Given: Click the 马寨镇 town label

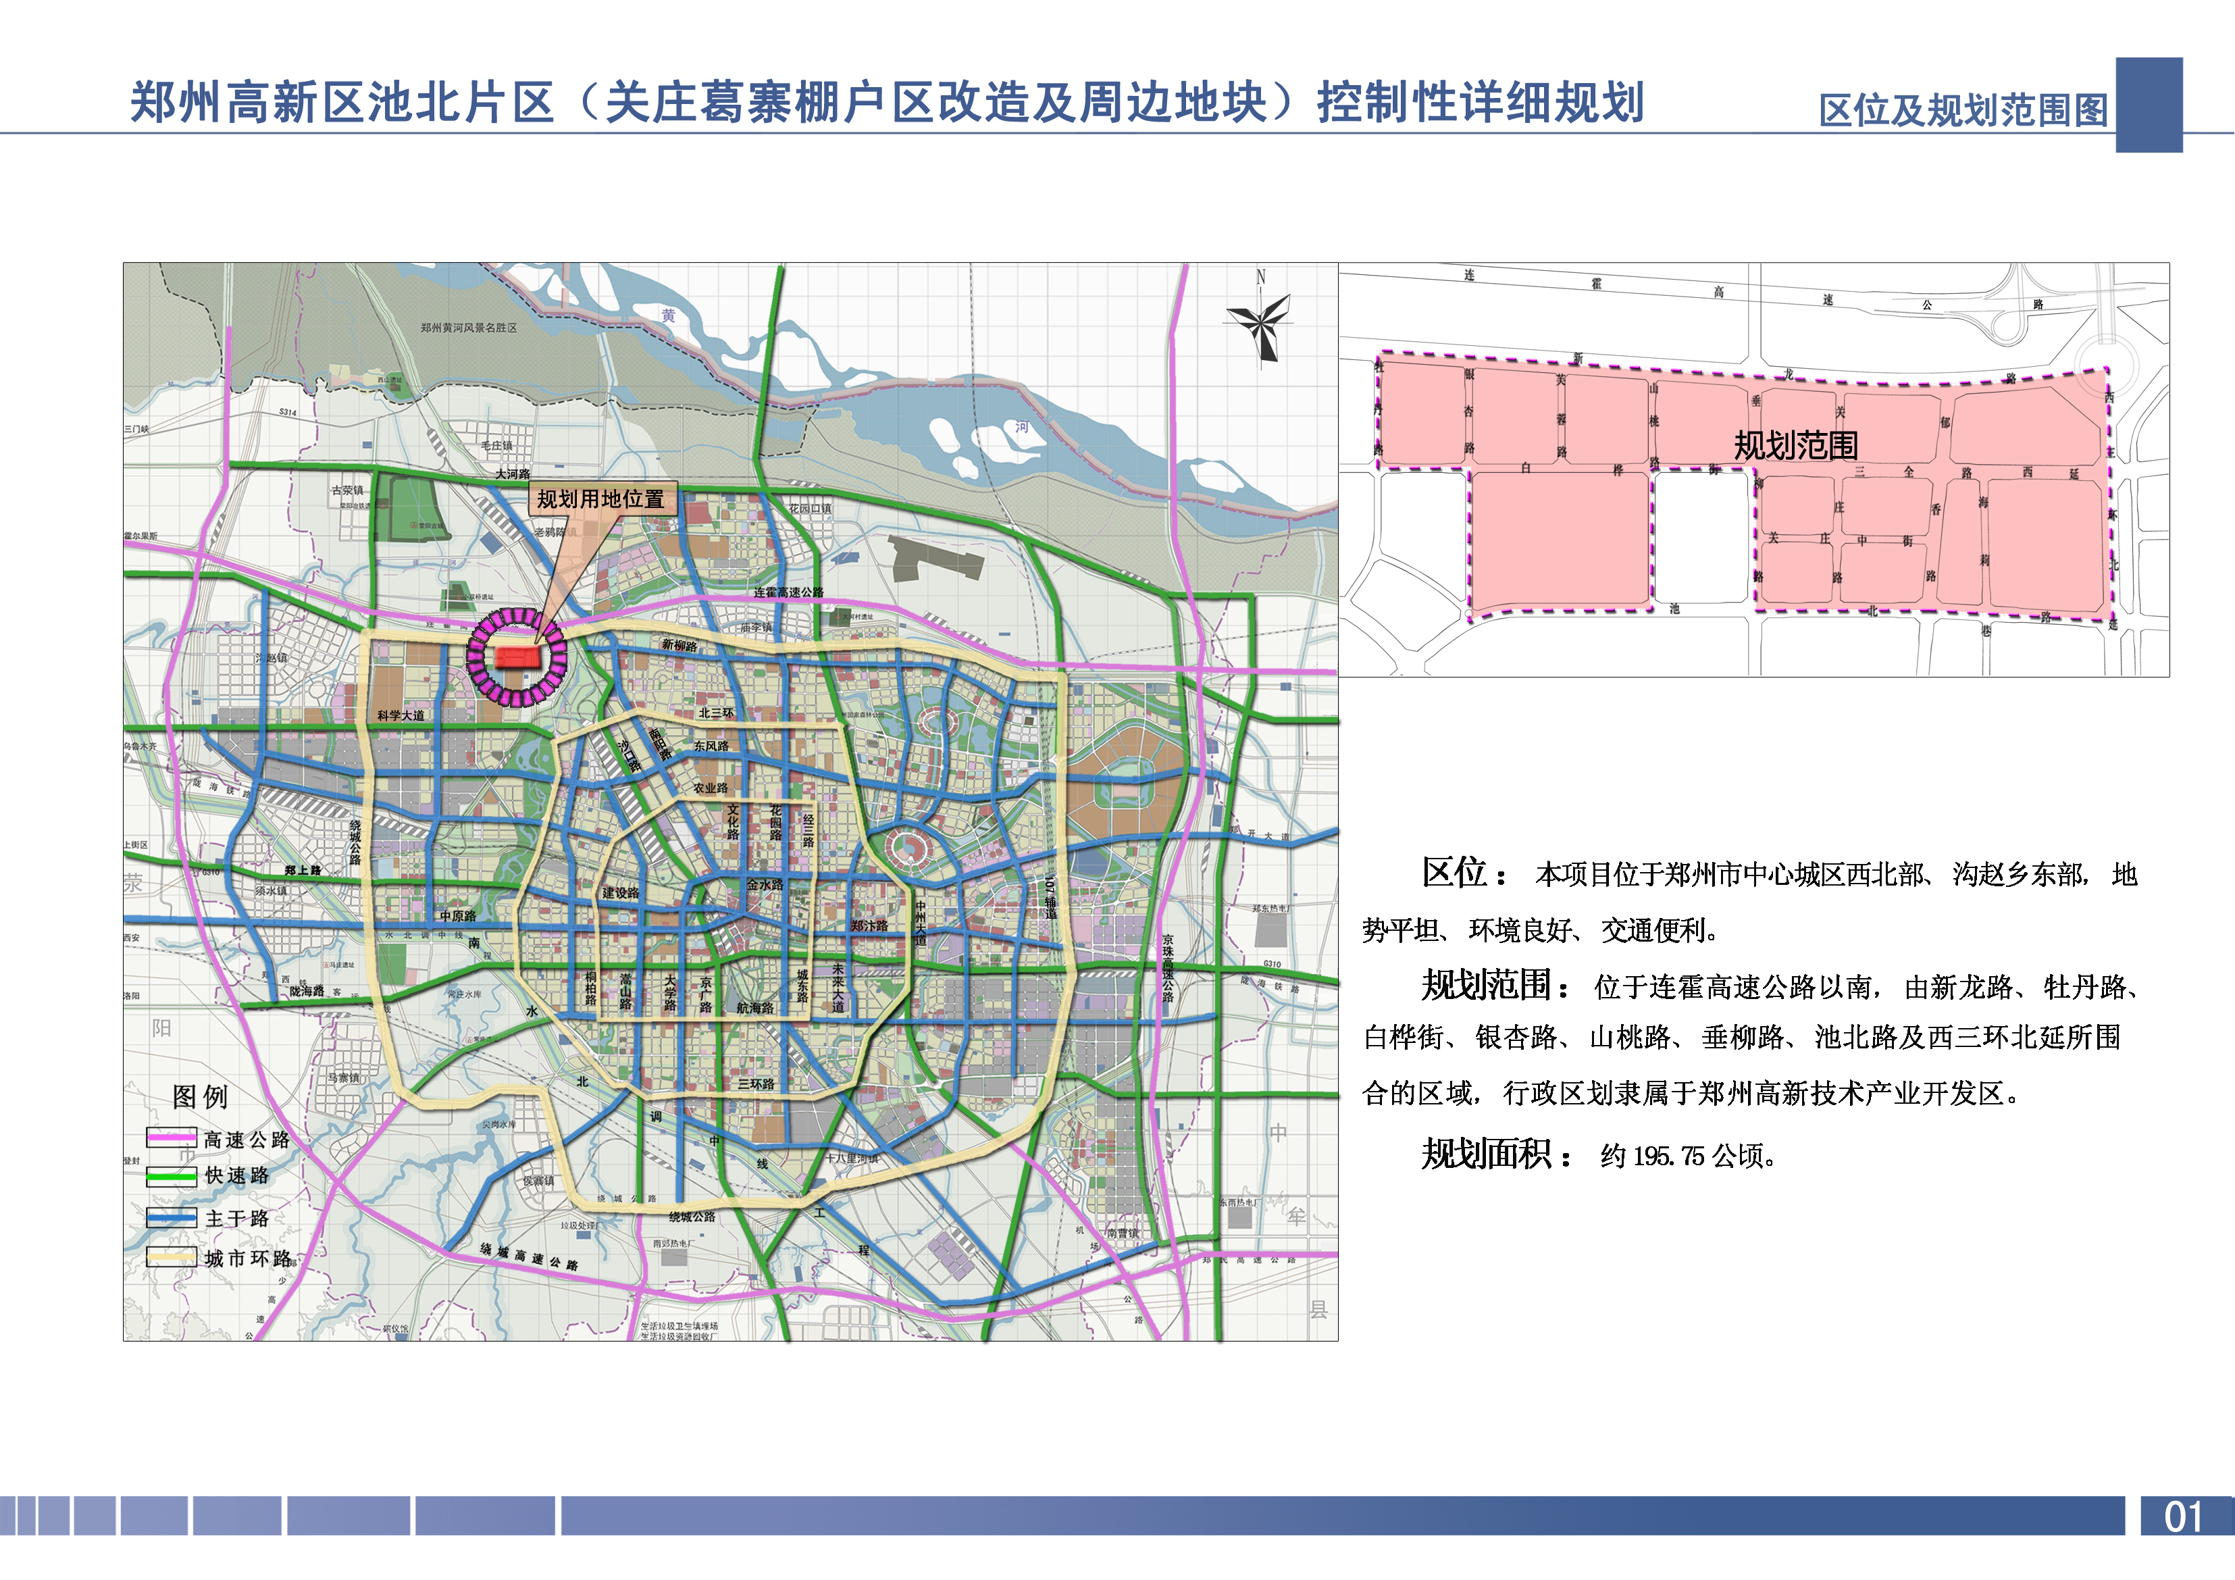Looking at the screenshot, I should [342, 1077].
